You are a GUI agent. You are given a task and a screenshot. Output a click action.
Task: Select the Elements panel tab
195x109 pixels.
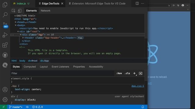coord(31,11)
